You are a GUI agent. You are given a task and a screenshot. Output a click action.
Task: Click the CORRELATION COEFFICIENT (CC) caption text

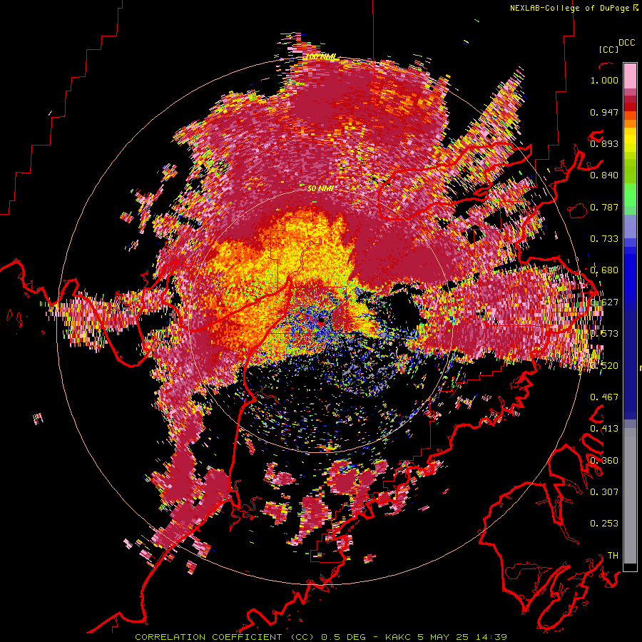pyautogui.click(x=225, y=637)
